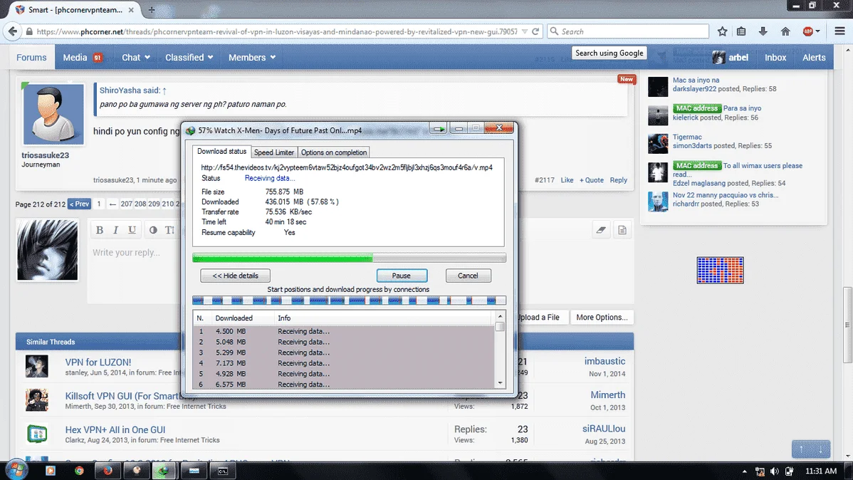This screenshot has height=480, width=853.
Task: Open Tigermac thread in sidebar
Action: tap(687, 137)
